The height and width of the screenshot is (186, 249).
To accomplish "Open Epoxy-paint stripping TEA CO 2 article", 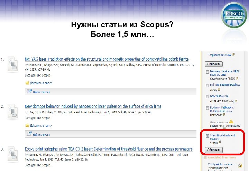I will tap(109, 149).
